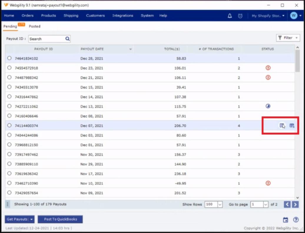Screen dimensions: 305x233
Task: Open the Show Rows dropdown
Action: pos(220,204)
